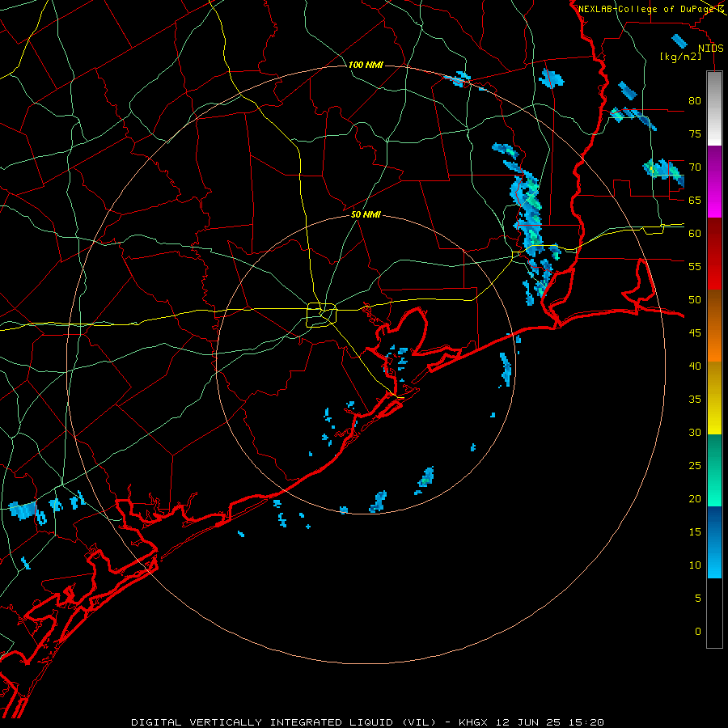Click the legend value 15
This screenshot has height=728, width=728.
point(695,531)
